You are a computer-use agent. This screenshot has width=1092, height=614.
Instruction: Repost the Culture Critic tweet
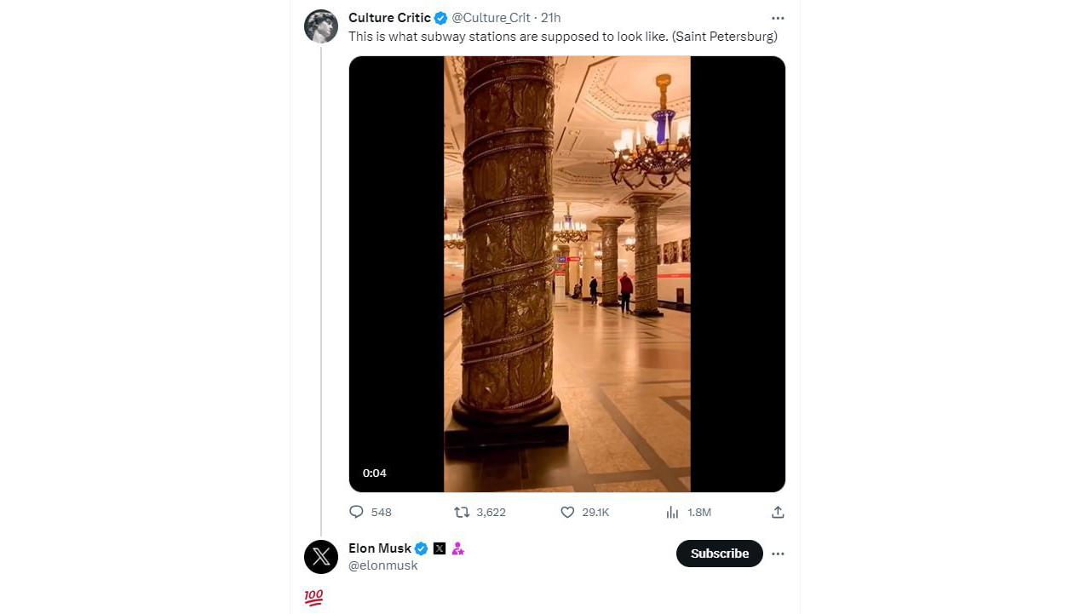click(x=462, y=512)
